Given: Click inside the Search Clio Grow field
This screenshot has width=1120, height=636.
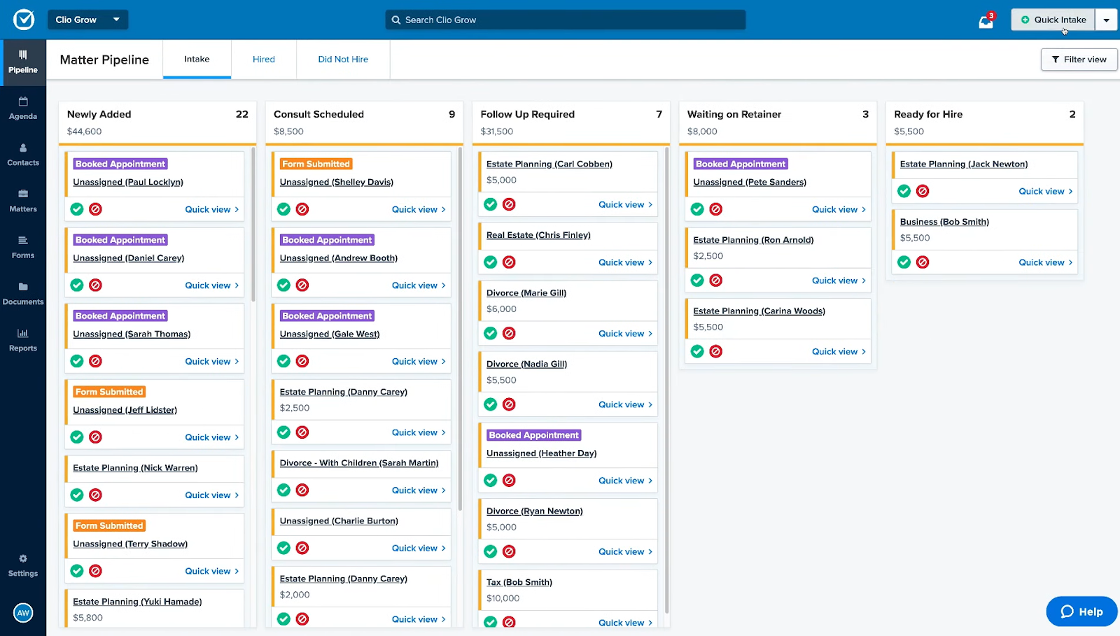Looking at the screenshot, I should 565,20.
